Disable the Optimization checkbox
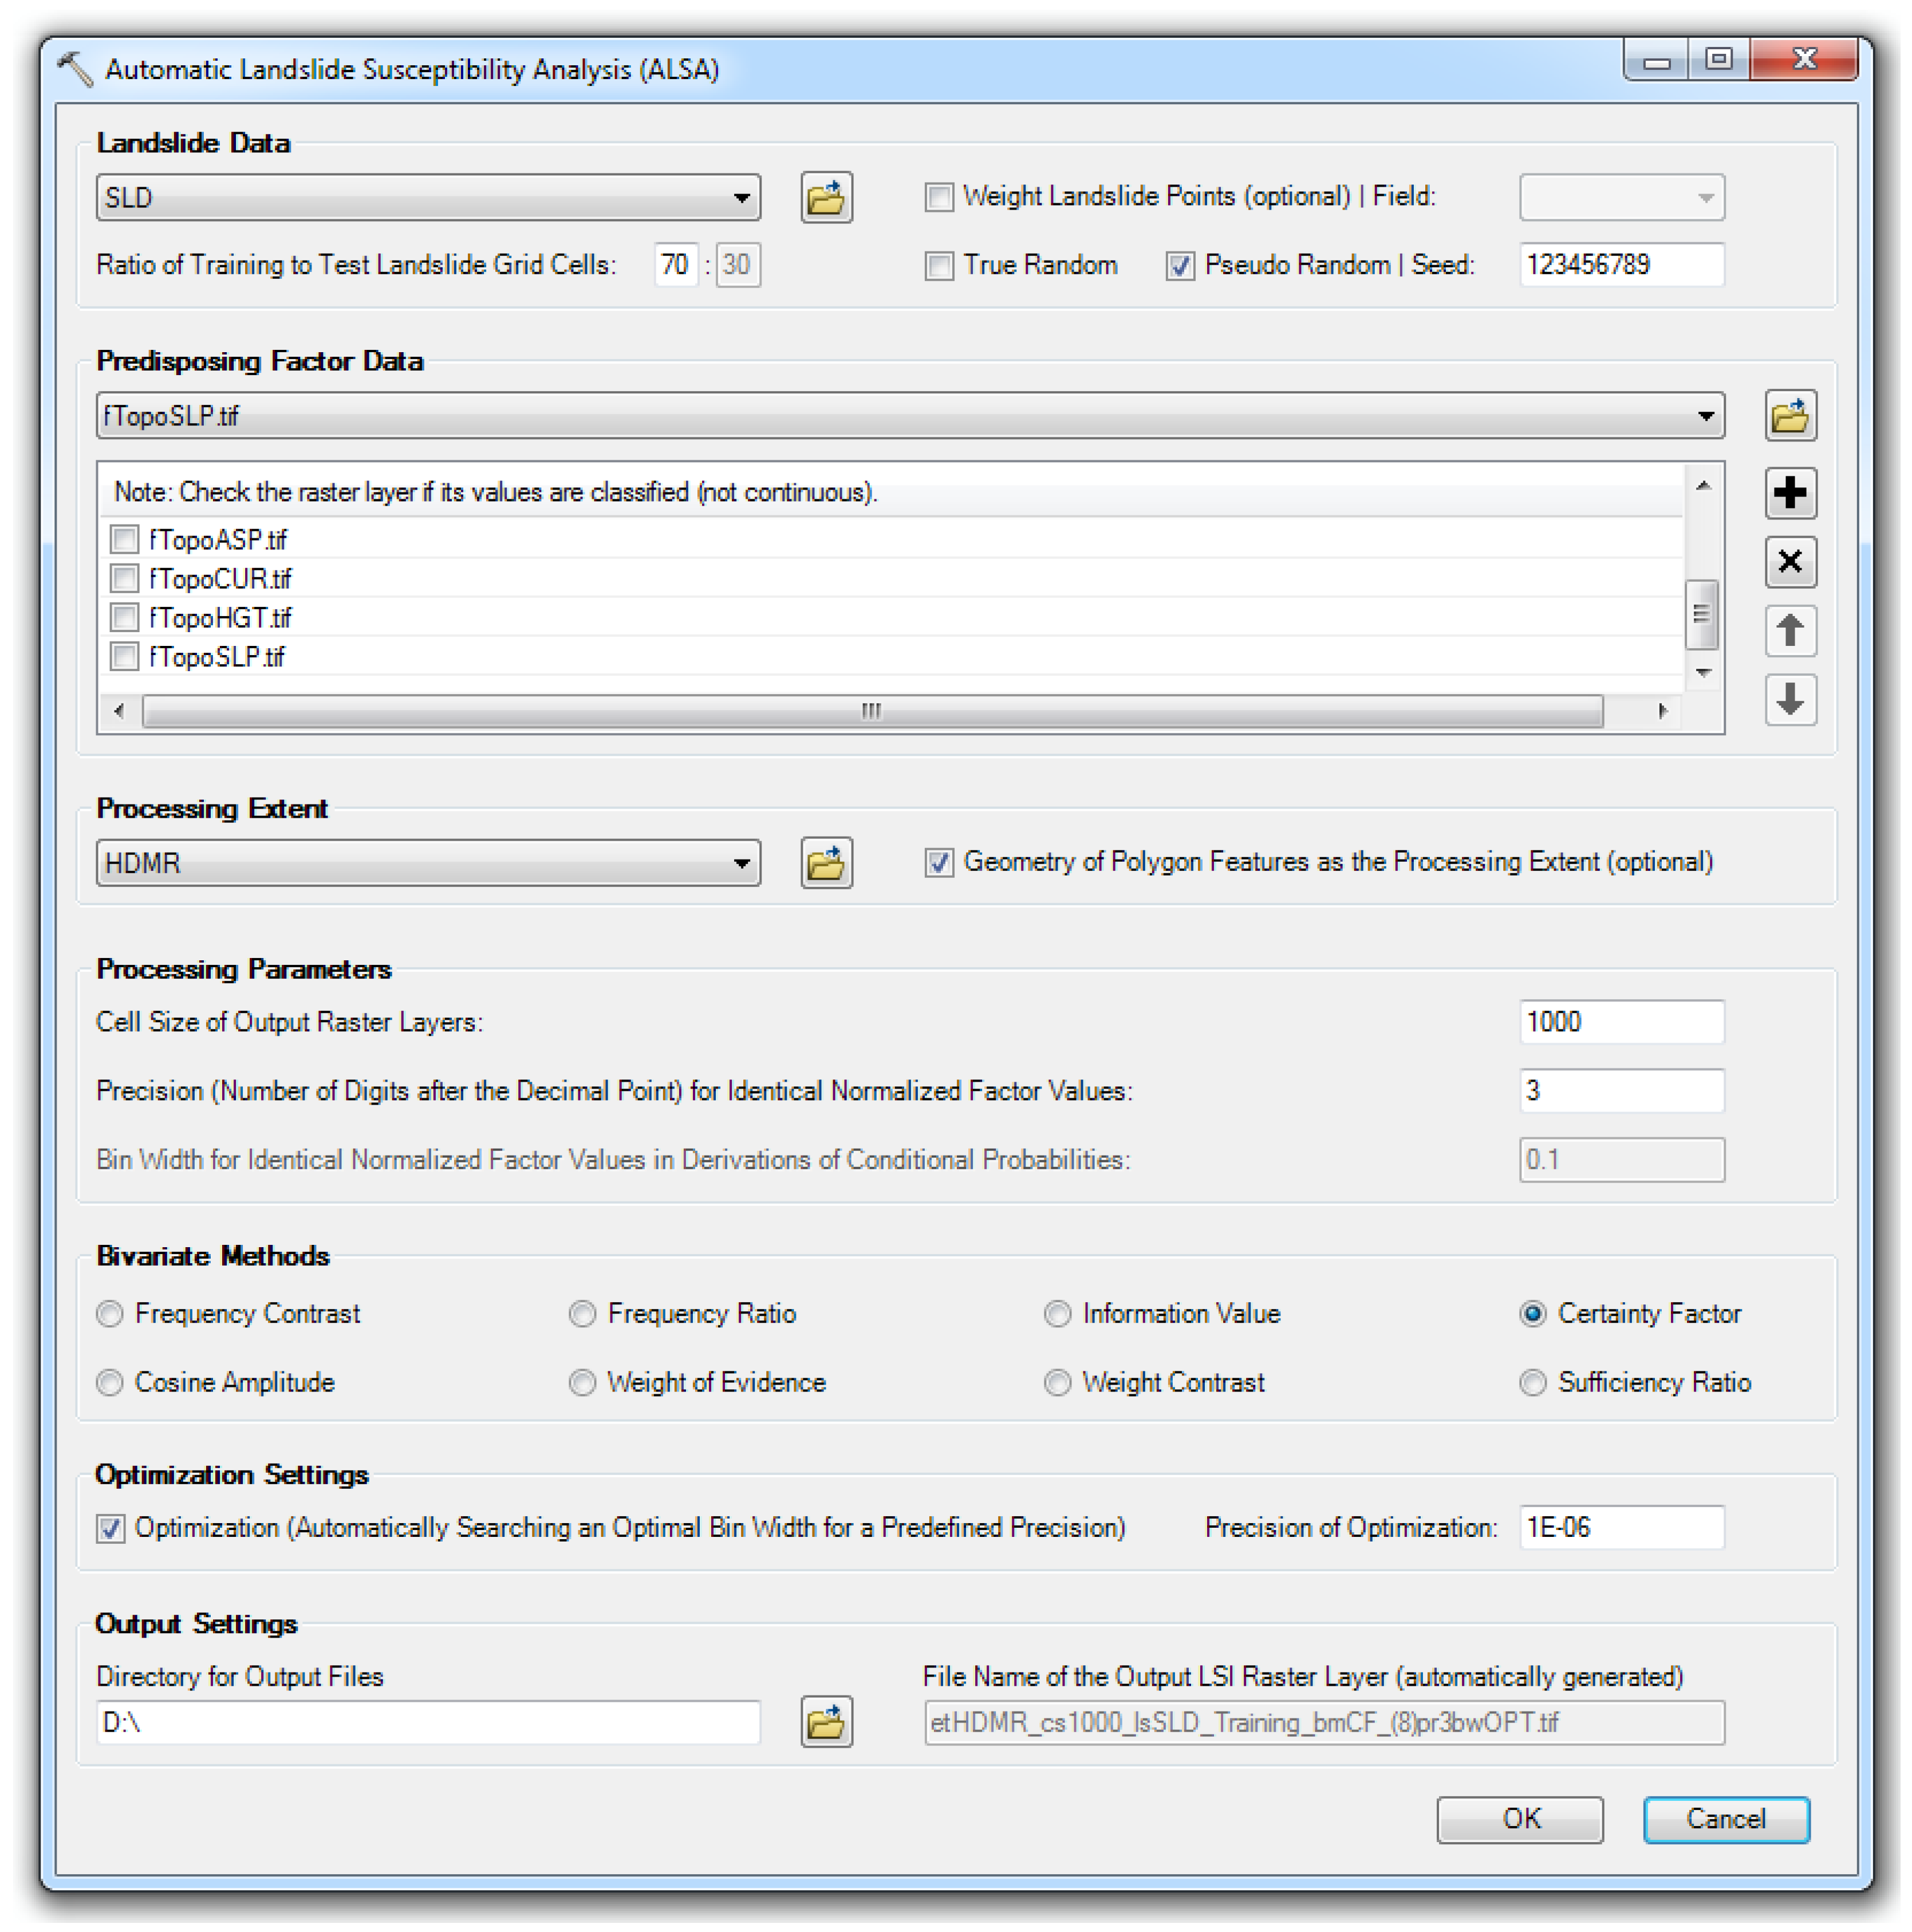 (x=111, y=1528)
